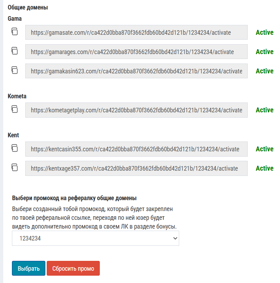Screen dimensions: 280x283
Task: Copy the gamarages.com referral link icon
Action: (14, 51)
